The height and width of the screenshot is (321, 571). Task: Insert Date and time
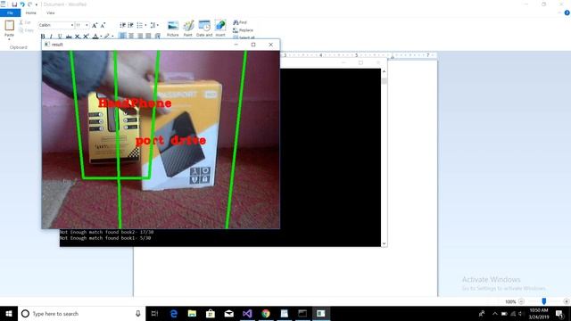point(204,29)
